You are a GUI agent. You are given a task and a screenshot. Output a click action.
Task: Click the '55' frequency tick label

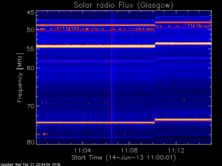(31, 49)
